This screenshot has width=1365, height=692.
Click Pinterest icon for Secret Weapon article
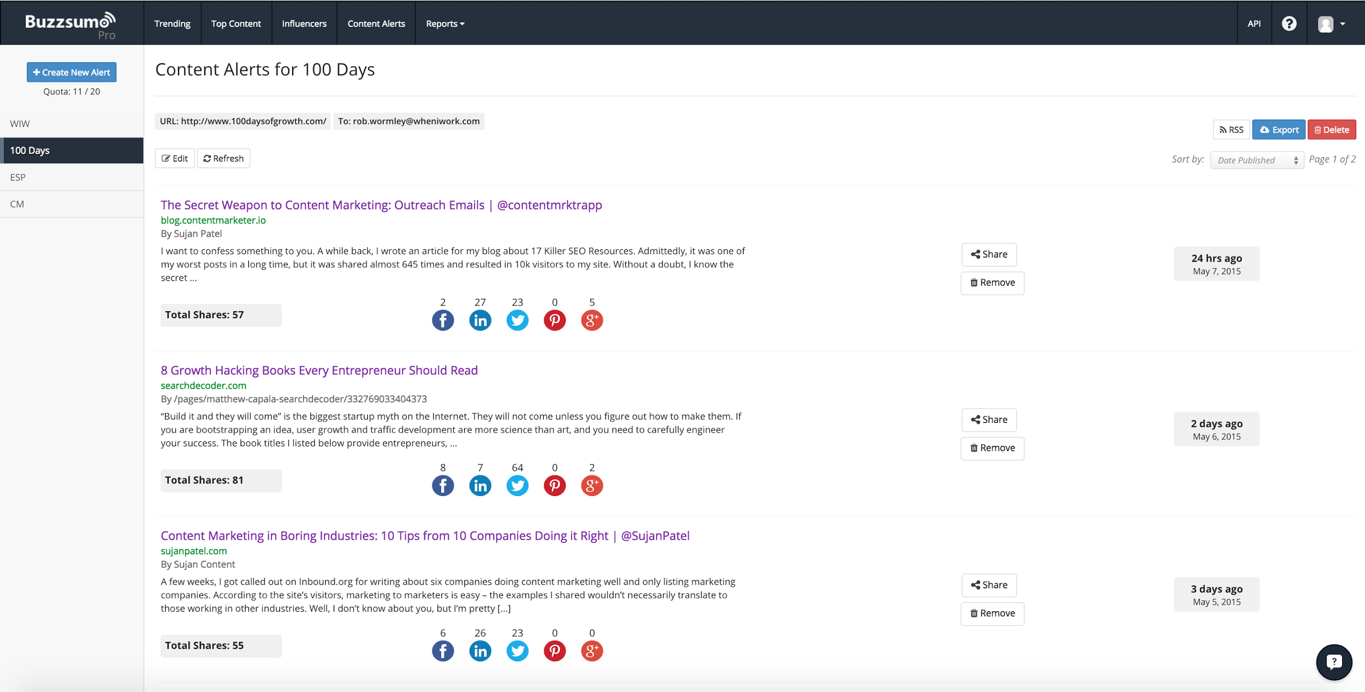point(555,320)
